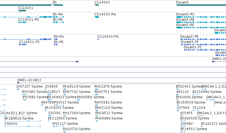This screenshot has width=226, height=133.
Task: Open the Dscam3-PE protein label
Action: pos(189,37)
